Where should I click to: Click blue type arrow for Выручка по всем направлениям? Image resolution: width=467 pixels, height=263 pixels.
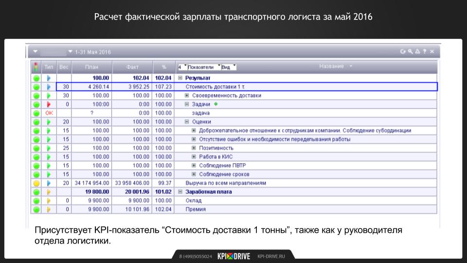coord(49,183)
